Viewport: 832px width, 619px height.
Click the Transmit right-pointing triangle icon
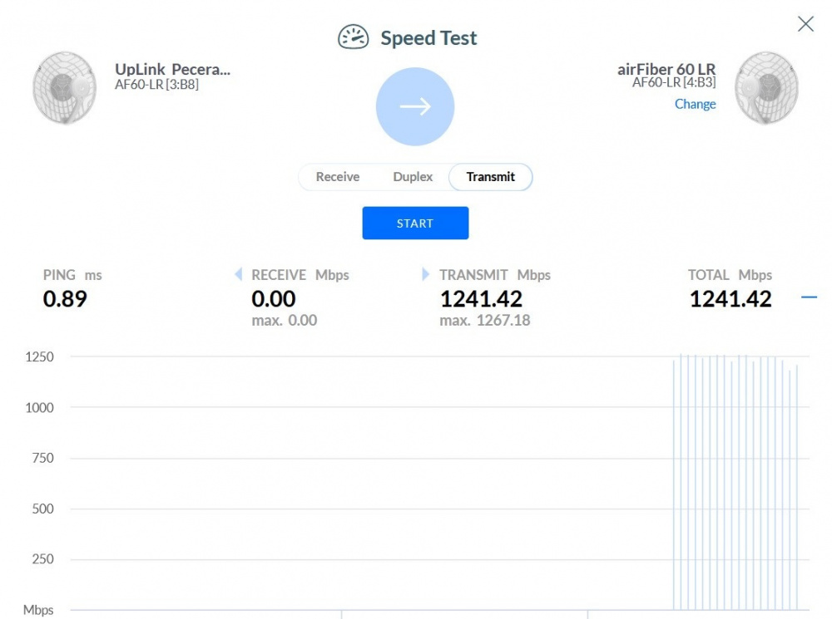427,274
